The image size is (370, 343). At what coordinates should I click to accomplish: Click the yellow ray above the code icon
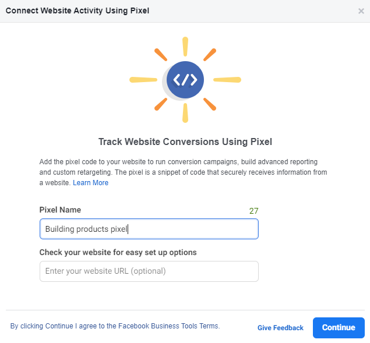(x=185, y=47)
